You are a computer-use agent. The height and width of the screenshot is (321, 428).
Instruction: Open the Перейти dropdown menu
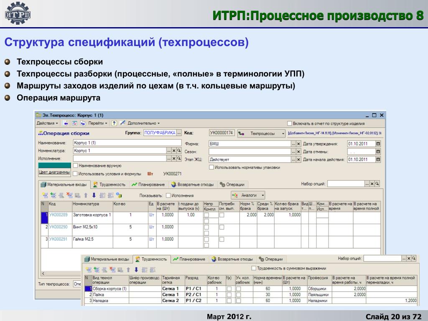pos(97,123)
